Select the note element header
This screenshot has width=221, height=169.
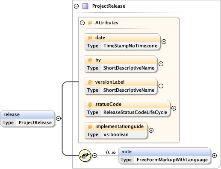164,152
